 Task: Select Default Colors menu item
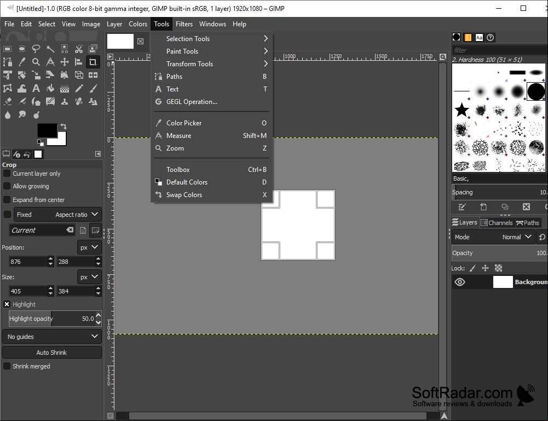coord(211,182)
